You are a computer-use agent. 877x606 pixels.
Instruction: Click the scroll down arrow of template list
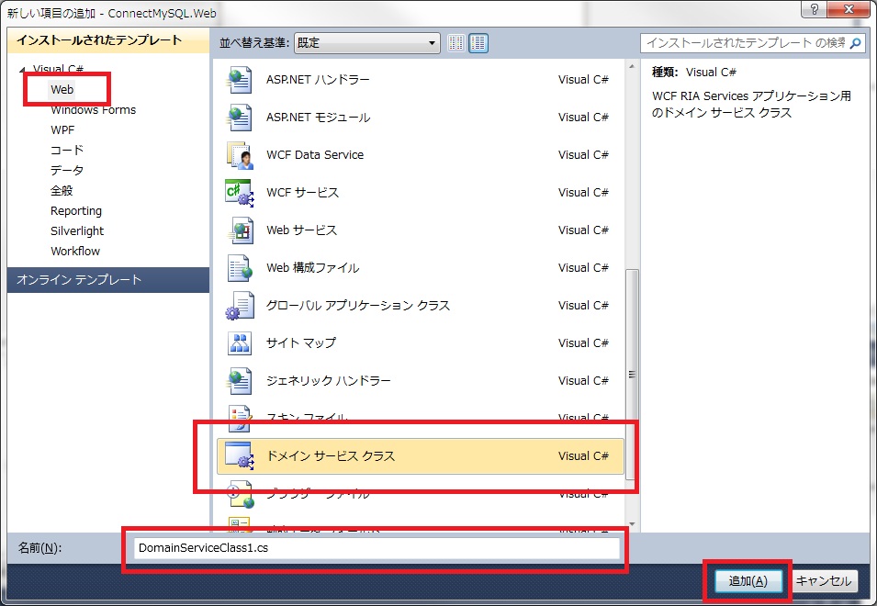click(x=632, y=524)
